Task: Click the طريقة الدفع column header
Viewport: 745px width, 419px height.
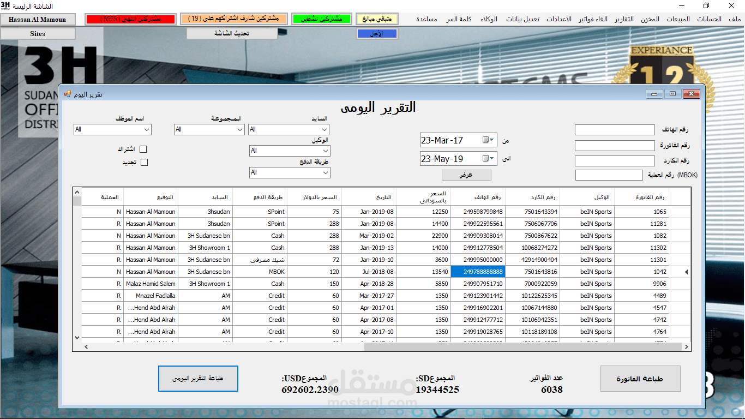Action: 260,197
